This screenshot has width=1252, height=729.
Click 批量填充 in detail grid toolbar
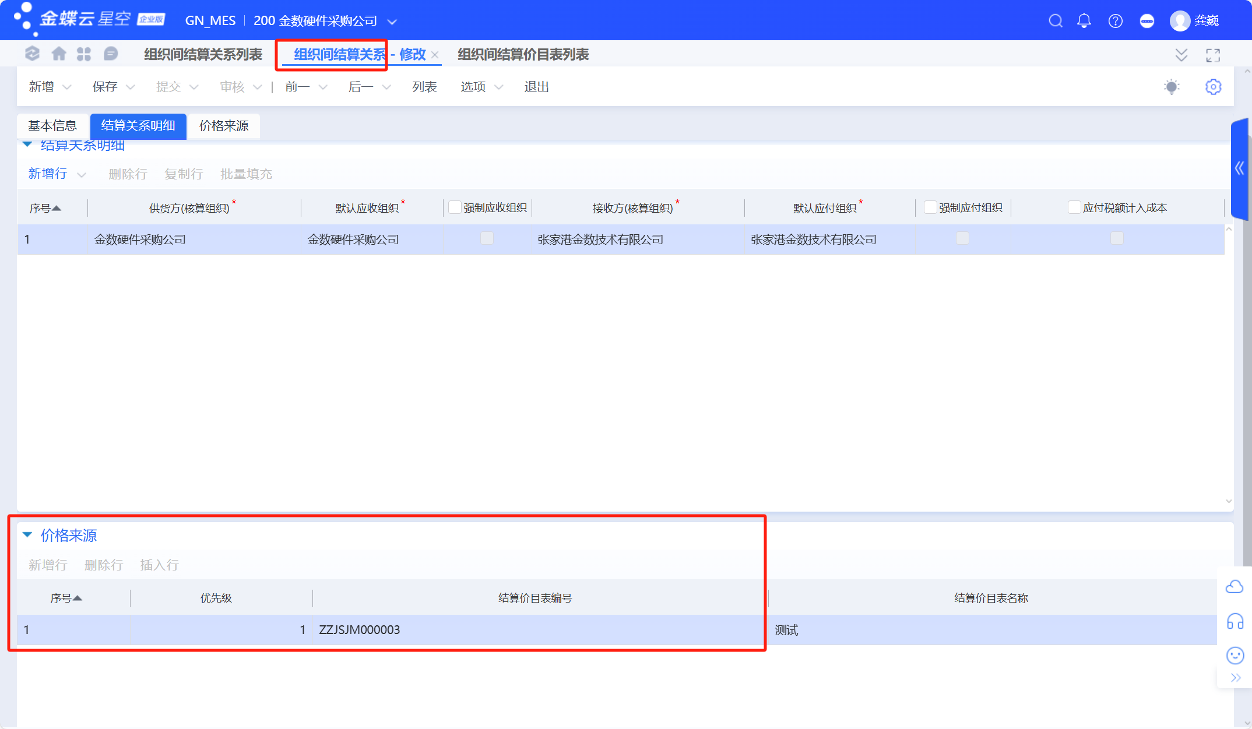point(247,174)
